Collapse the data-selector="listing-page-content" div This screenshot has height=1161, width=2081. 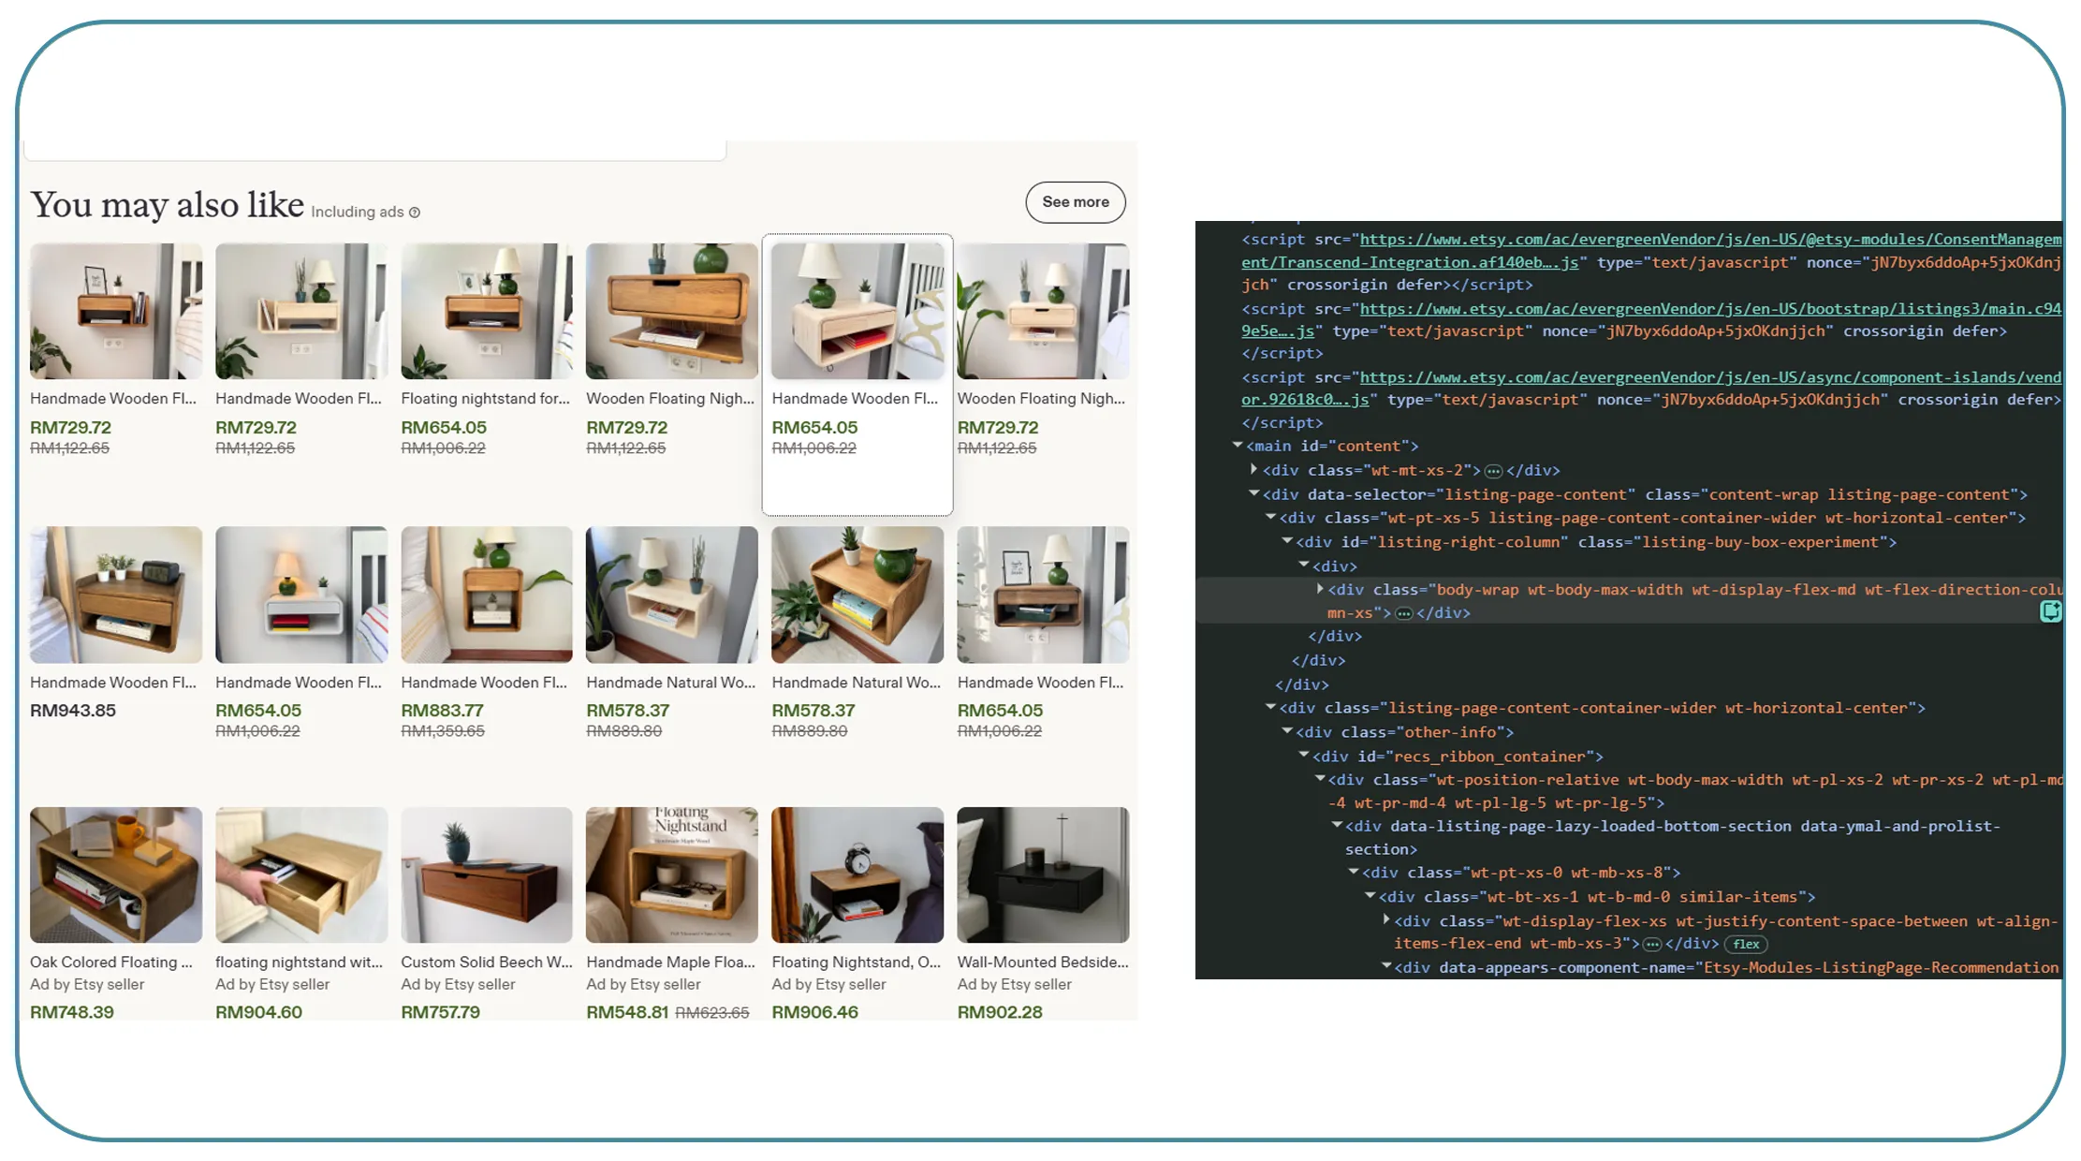pyautogui.click(x=1253, y=493)
